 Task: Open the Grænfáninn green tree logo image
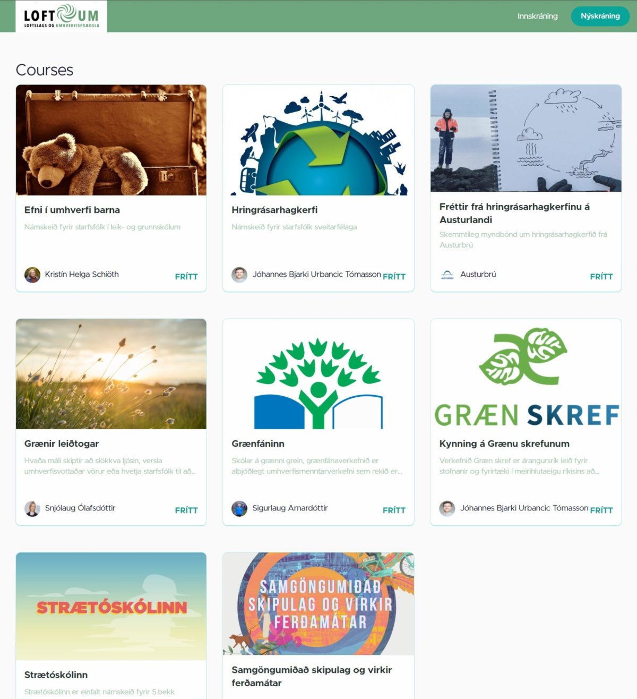pyautogui.click(x=318, y=374)
